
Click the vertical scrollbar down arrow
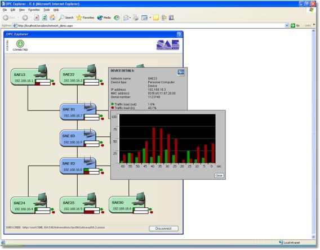tap(313, 236)
